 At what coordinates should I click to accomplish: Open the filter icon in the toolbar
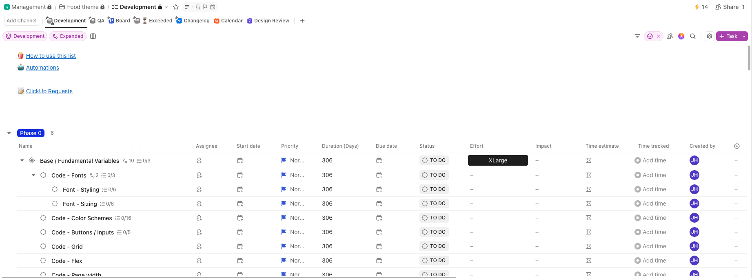pos(637,36)
